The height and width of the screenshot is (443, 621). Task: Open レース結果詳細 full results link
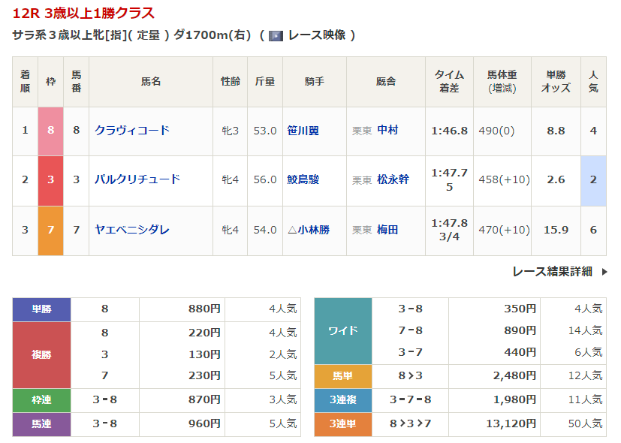pos(552,272)
